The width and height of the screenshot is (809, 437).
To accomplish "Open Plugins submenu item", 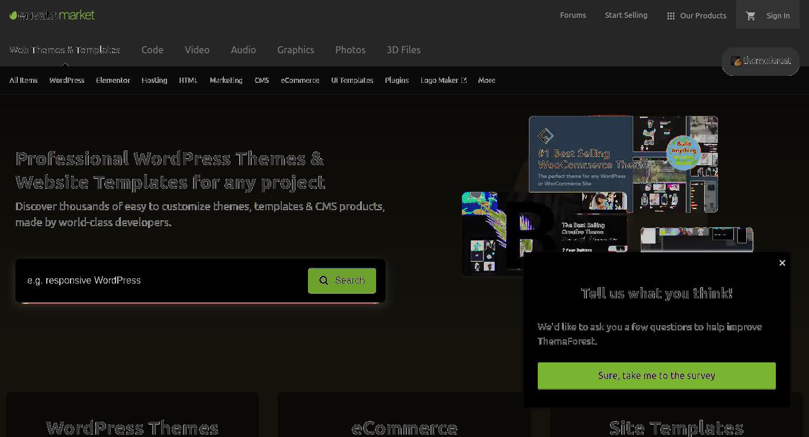I will tap(397, 80).
